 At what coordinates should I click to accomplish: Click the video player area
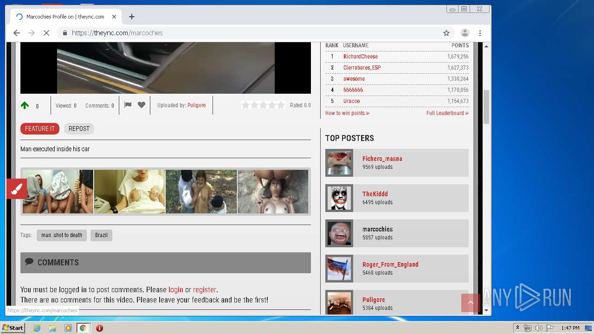pyautogui.click(x=166, y=68)
